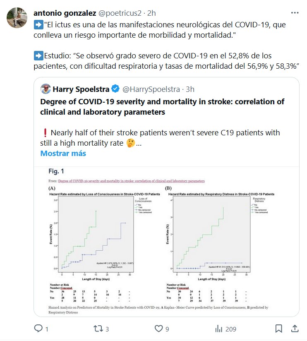Viewport: 307px width, 341px height.
Task: Click Harry Spoelstra's small avatar
Action: point(46,89)
